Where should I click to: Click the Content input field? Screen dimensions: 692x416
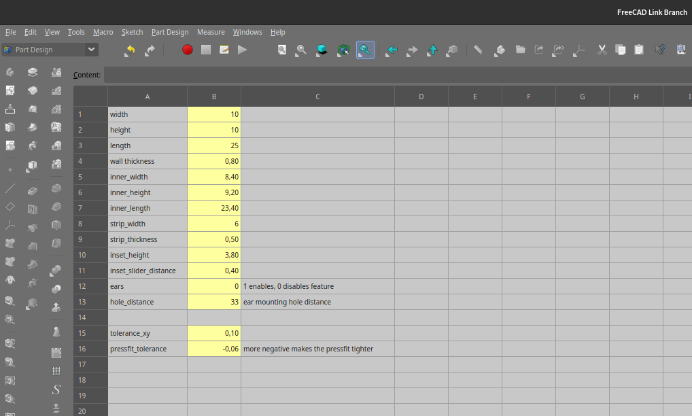[398, 75]
